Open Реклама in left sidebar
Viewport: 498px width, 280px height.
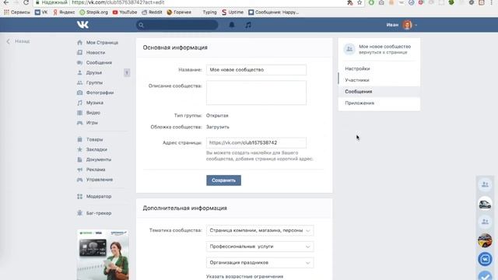point(96,170)
